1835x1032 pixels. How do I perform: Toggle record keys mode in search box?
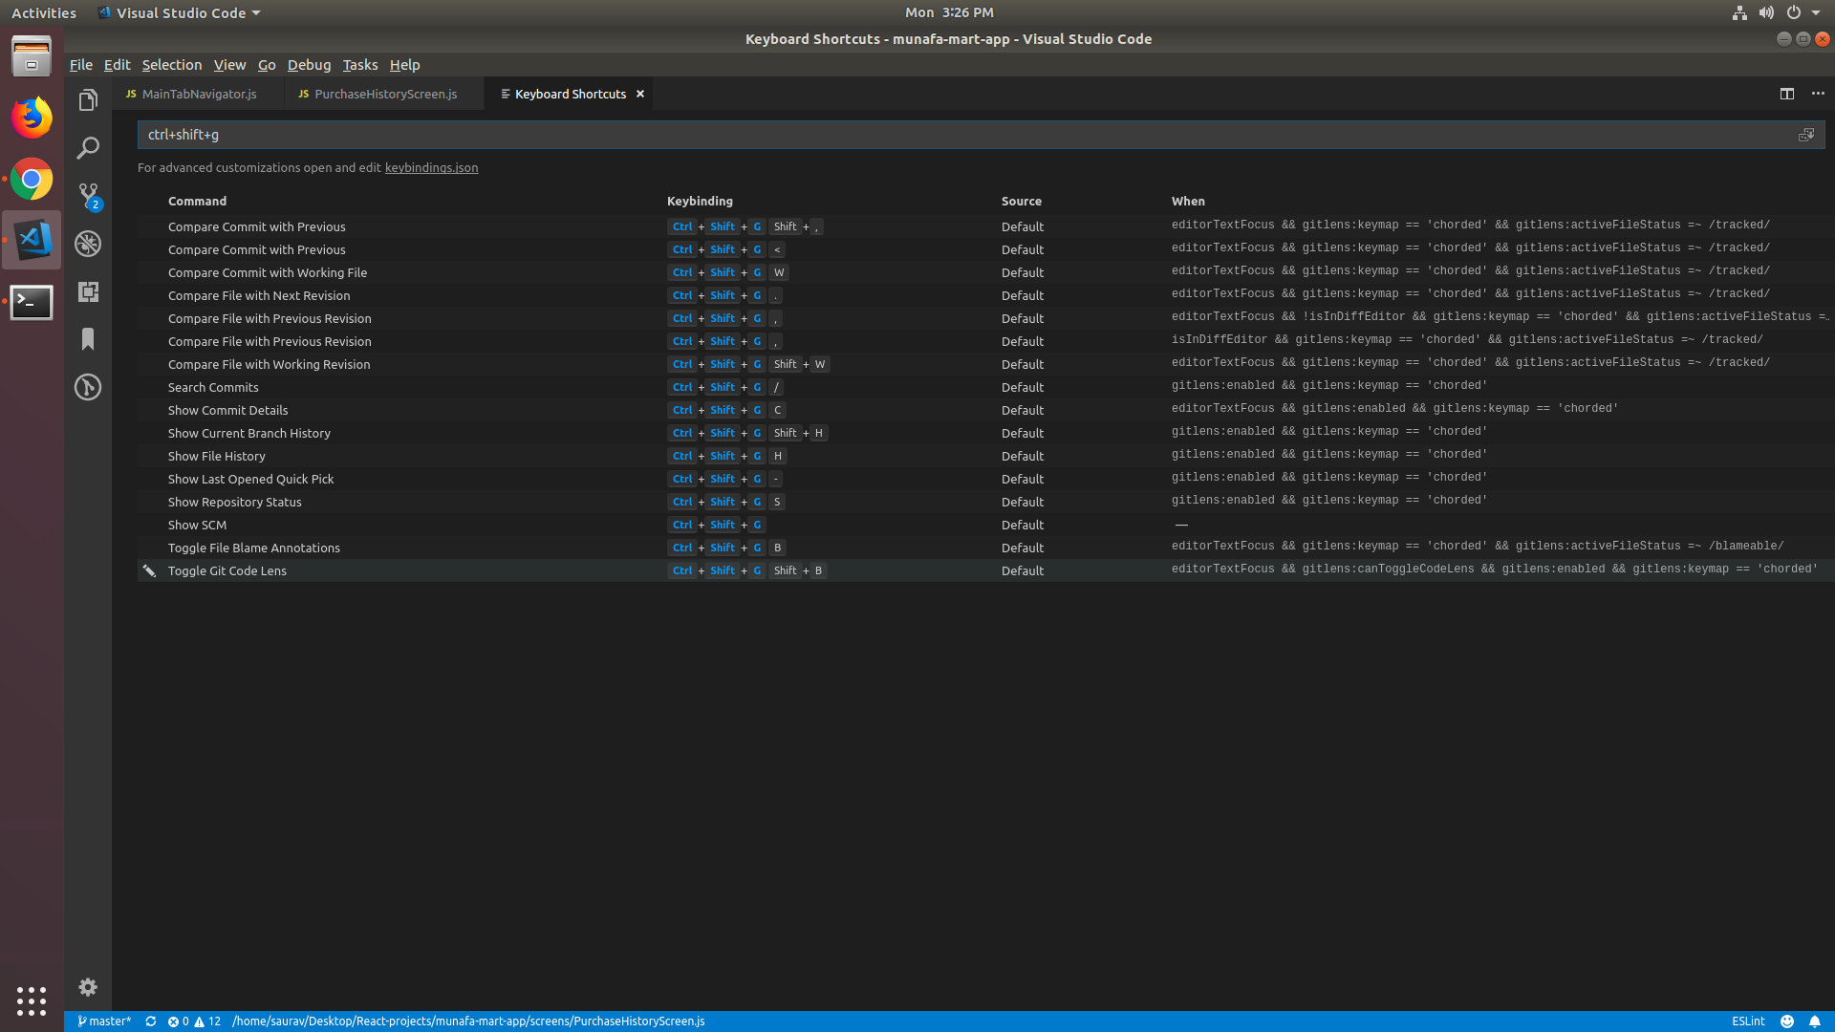[x=1805, y=135]
